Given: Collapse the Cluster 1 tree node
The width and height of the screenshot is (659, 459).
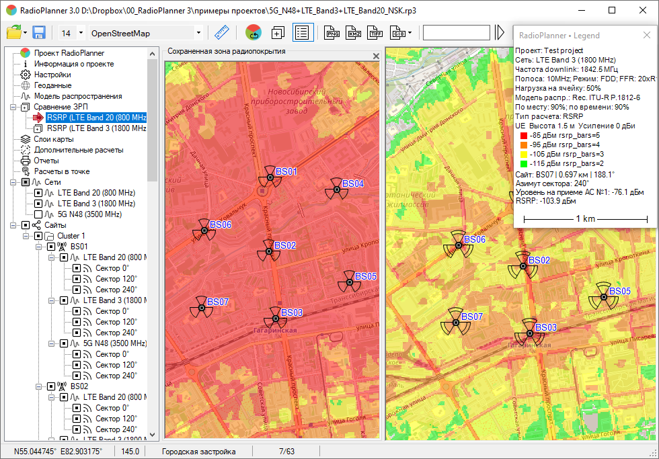Looking at the screenshot, I should click(x=26, y=236).
